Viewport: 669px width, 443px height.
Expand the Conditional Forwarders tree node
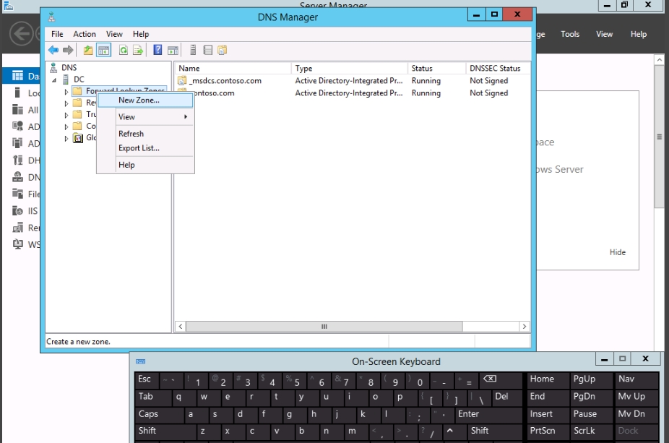pos(66,126)
